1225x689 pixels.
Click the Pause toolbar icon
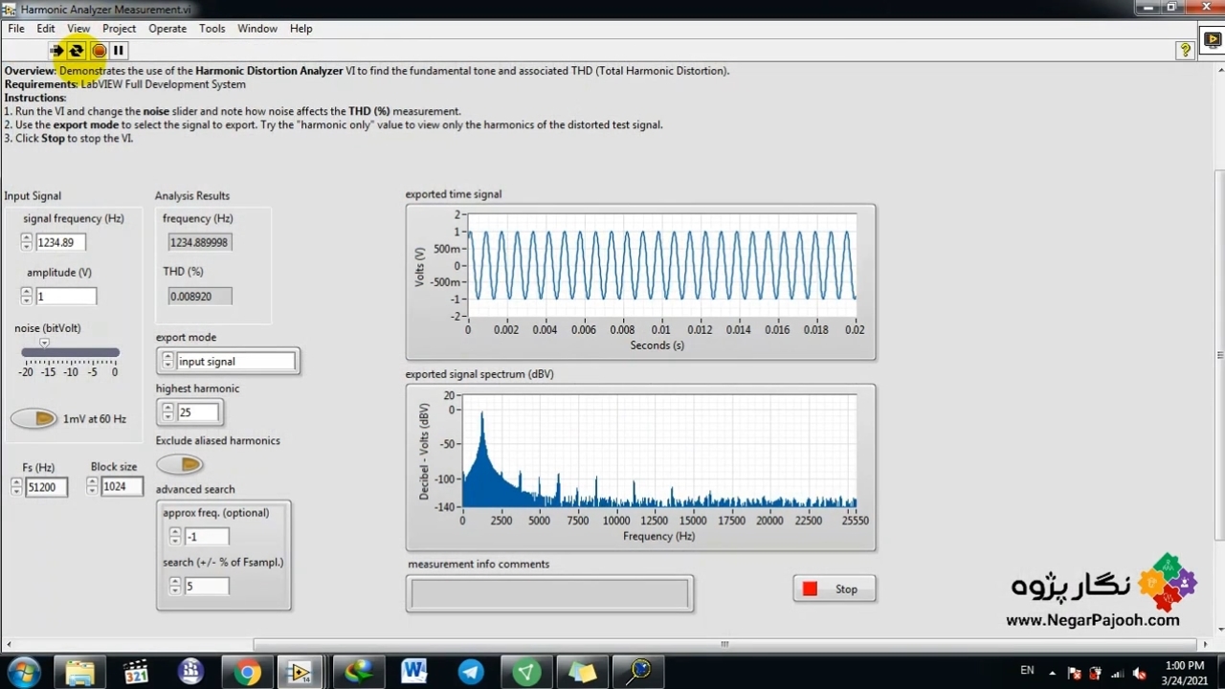coord(119,51)
